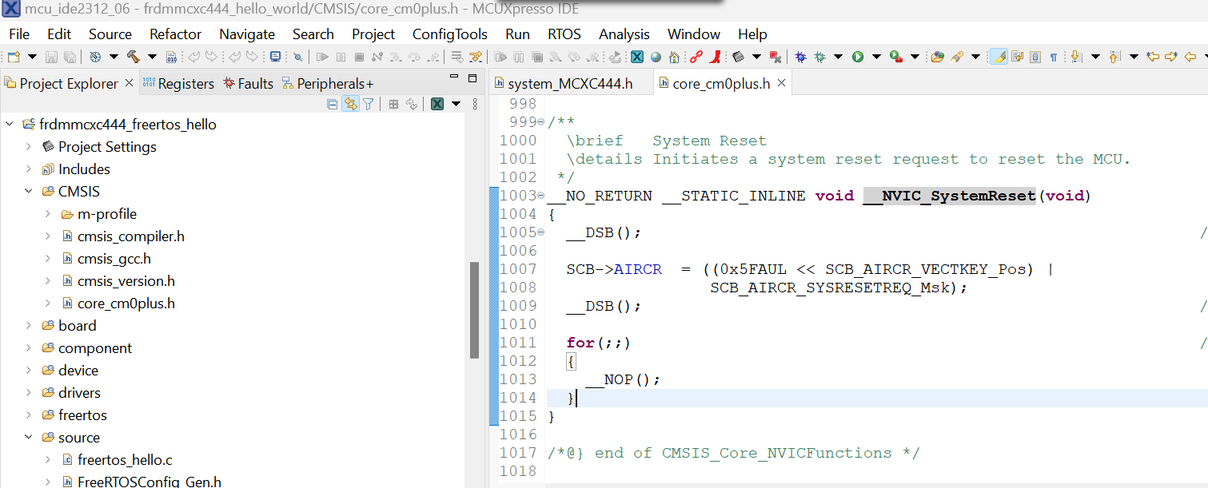Expand the board folder
This screenshot has height=488, width=1208.
(x=30, y=325)
